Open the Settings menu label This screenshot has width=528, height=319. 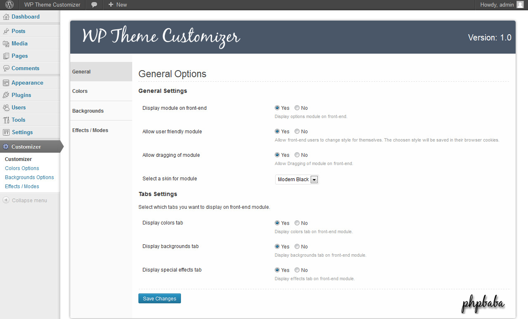point(22,132)
